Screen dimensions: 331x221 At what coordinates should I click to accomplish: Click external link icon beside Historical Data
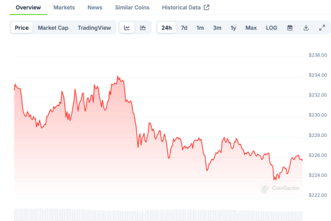tap(206, 8)
